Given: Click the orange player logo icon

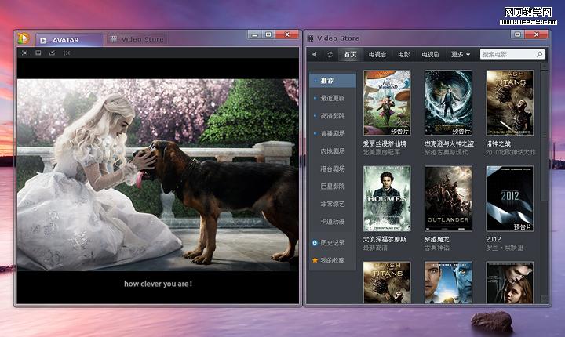Looking at the screenshot, I should tap(23, 38).
